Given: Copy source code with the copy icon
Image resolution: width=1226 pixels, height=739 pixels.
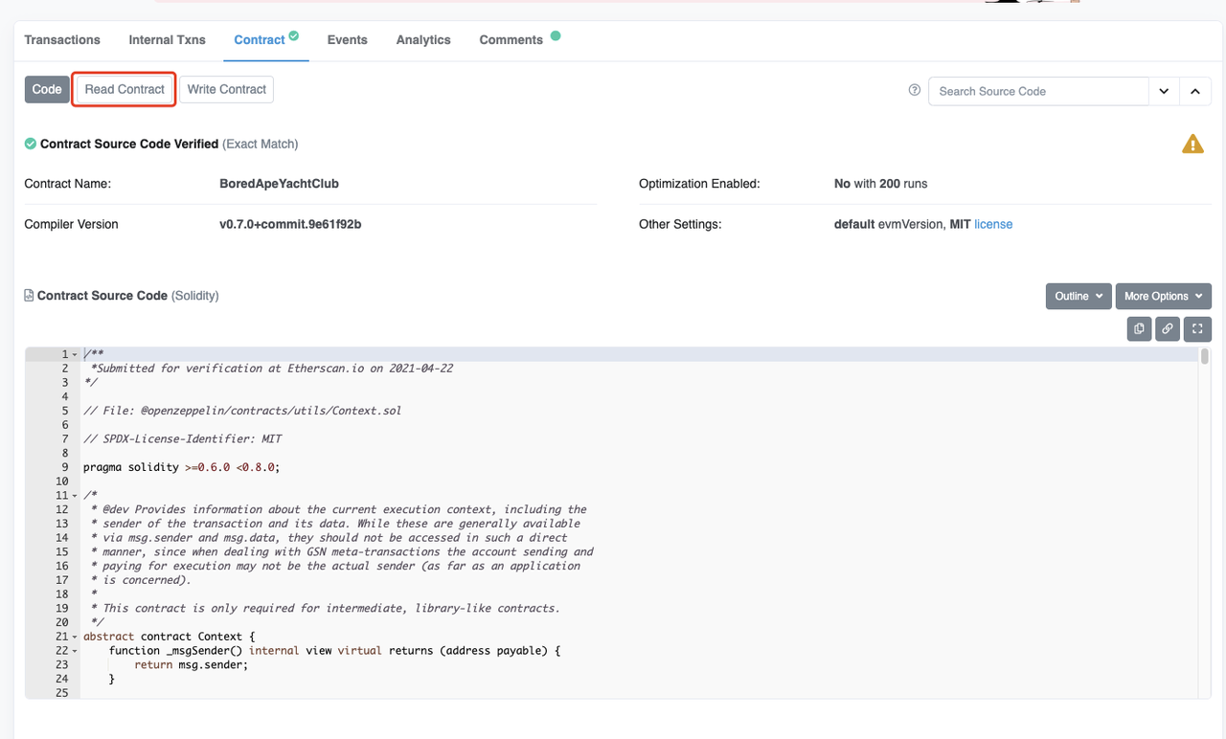Looking at the screenshot, I should click(x=1139, y=328).
